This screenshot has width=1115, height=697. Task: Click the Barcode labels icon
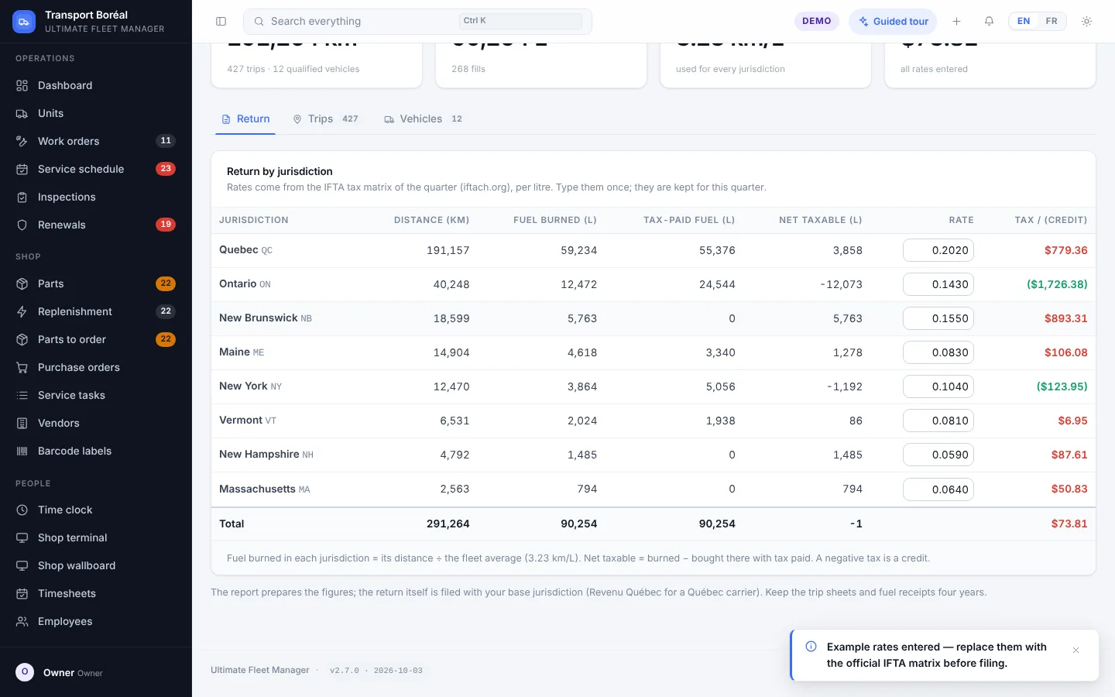click(22, 452)
